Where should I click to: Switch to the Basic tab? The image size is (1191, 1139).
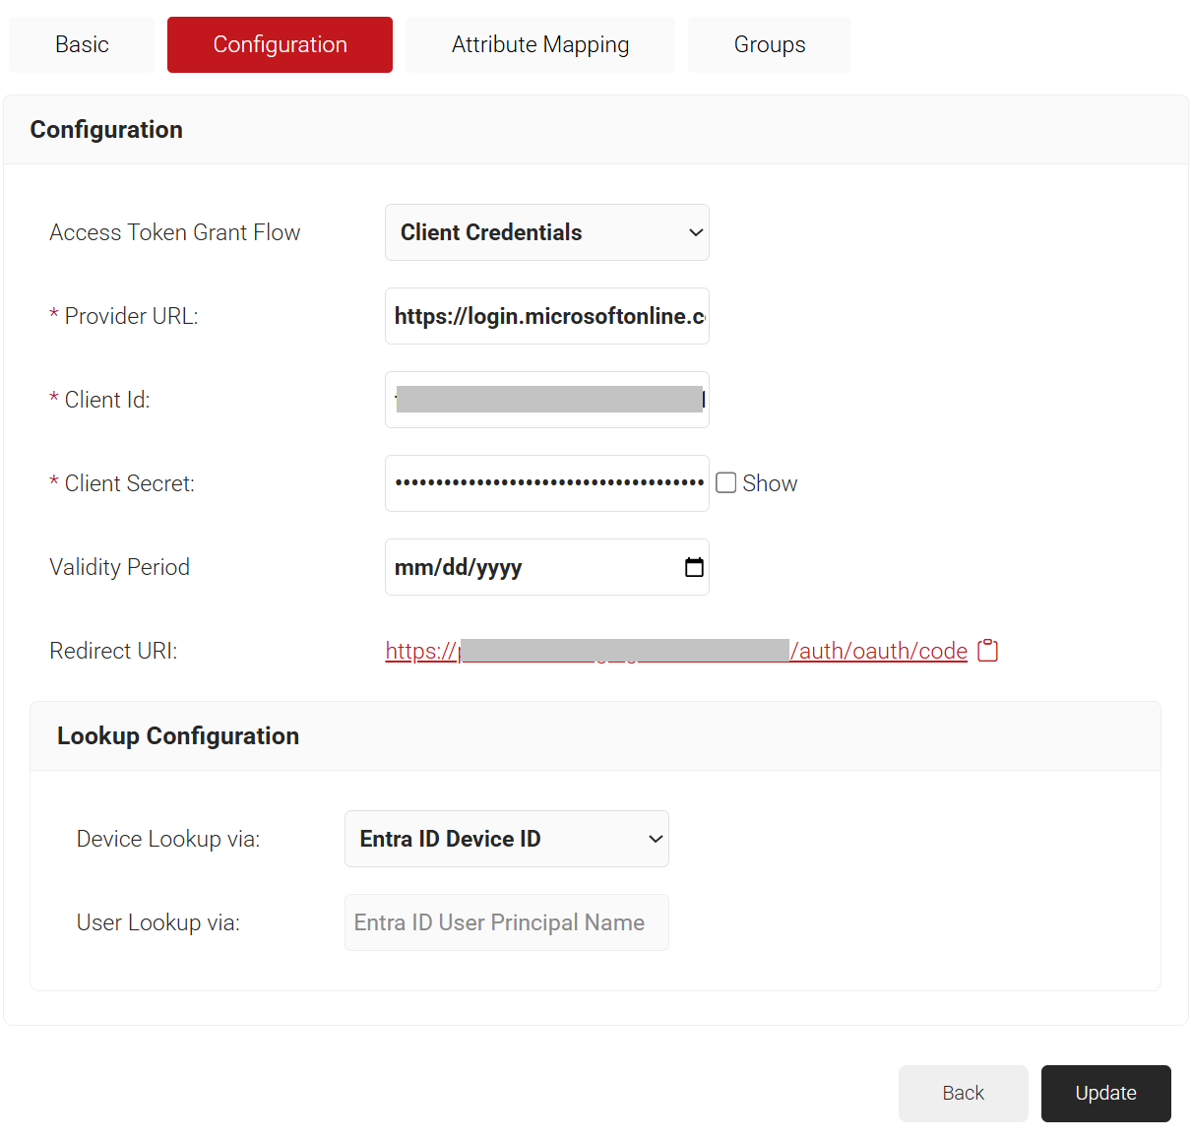point(82,44)
